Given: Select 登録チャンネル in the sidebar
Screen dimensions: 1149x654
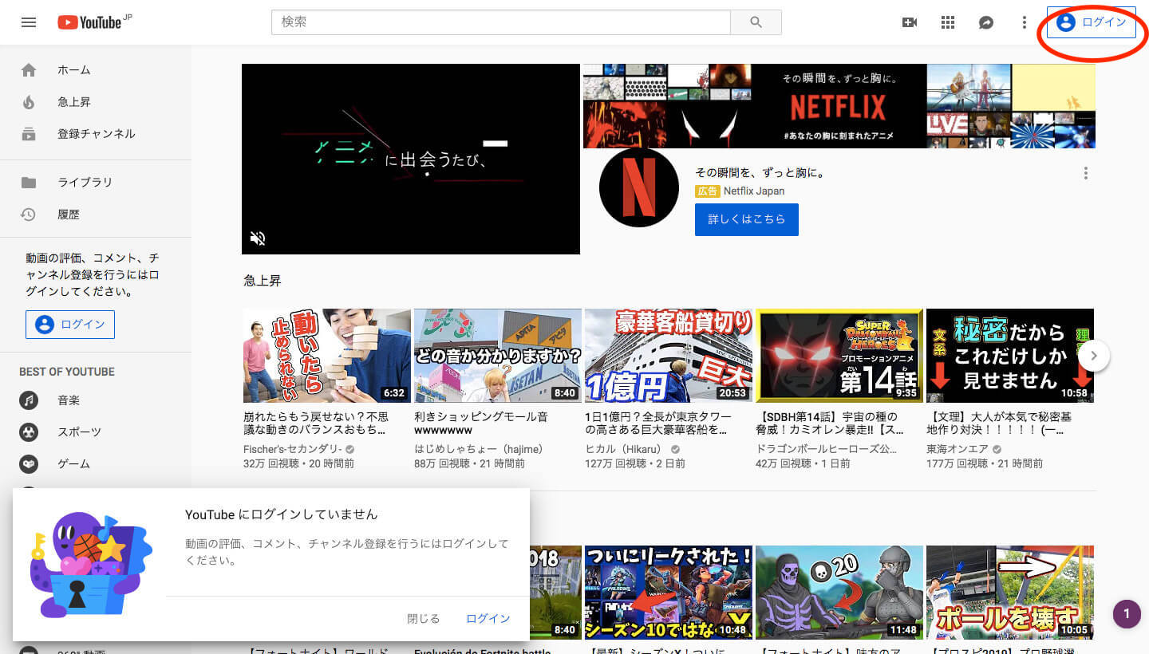Looking at the screenshot, I should 96,134.
